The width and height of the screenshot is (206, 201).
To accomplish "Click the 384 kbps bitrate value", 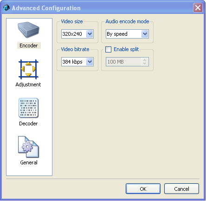I will coord(72,62).
